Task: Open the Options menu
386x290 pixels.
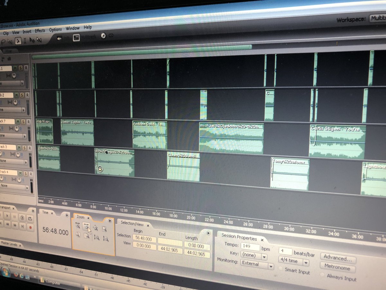Action: pos(55,30)
